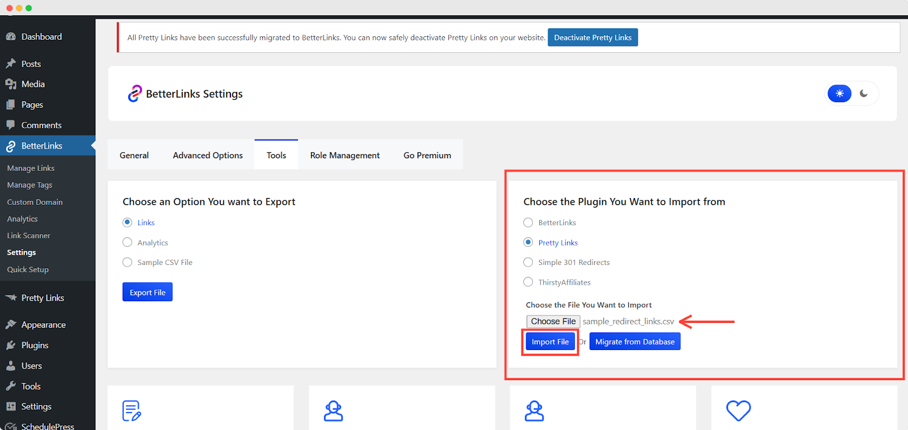Click the Dashboard gauge icon in sidebar
Screen dimensions: 908x430
(11, 37)
